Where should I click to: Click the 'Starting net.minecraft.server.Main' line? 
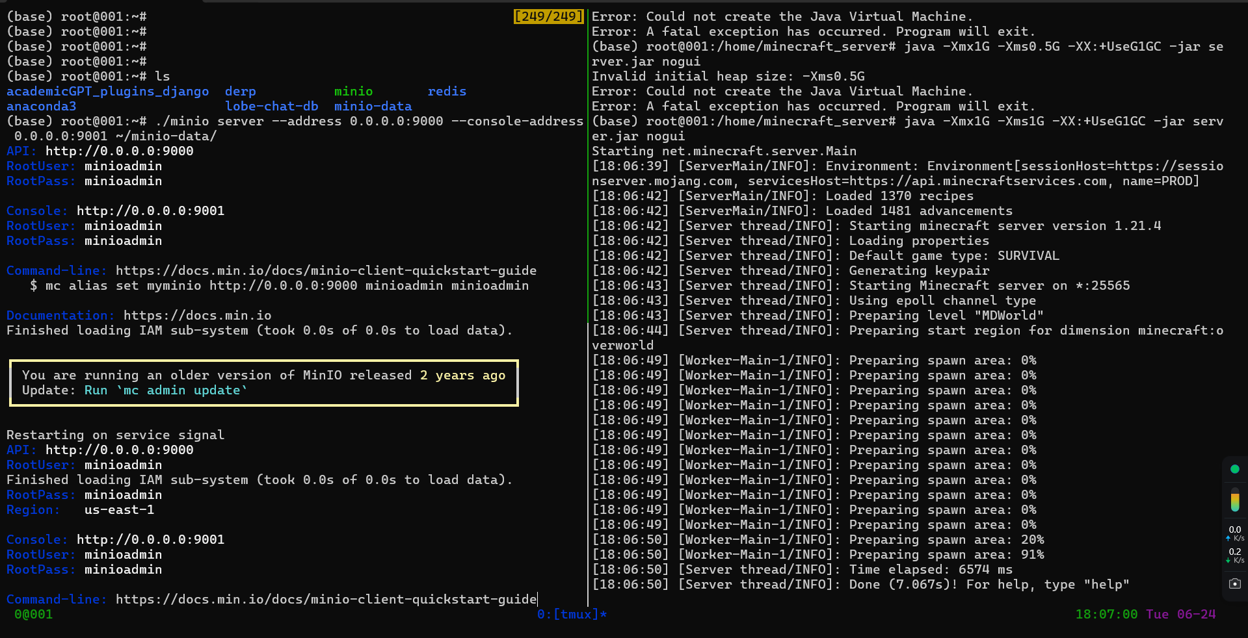click(x=724, y=151)
